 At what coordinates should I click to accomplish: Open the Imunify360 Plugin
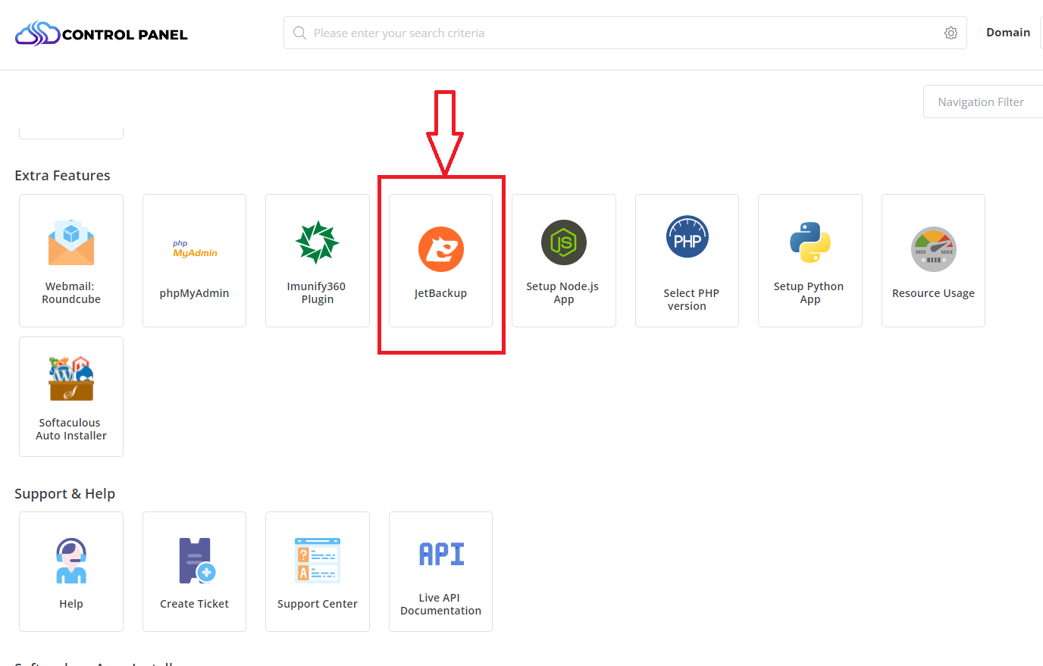click(317, 242)
